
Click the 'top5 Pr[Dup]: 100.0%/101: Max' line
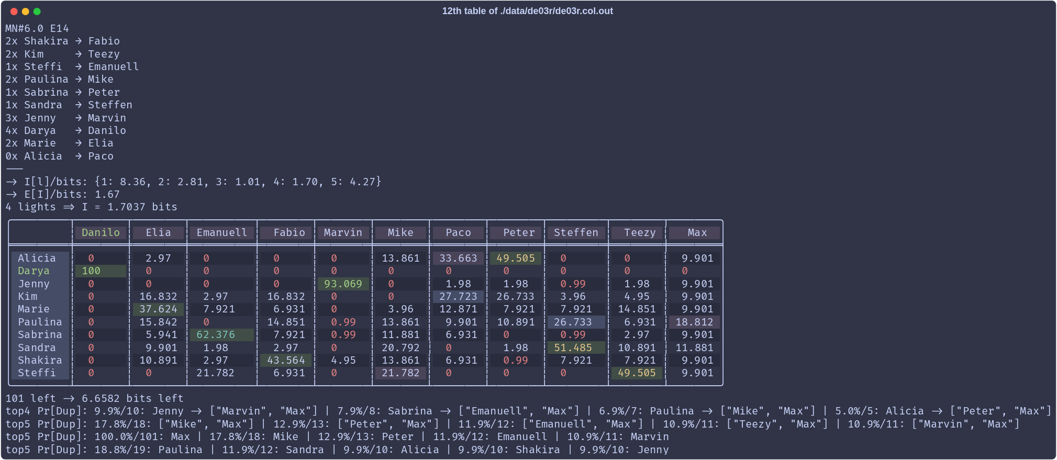(x=337, y=437)
